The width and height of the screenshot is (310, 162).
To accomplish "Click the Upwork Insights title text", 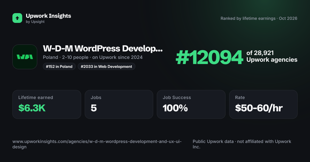I will point(48,16).
